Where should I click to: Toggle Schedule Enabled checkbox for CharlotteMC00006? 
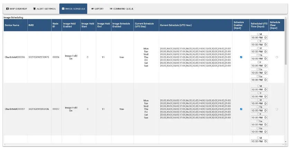point(241,57)
